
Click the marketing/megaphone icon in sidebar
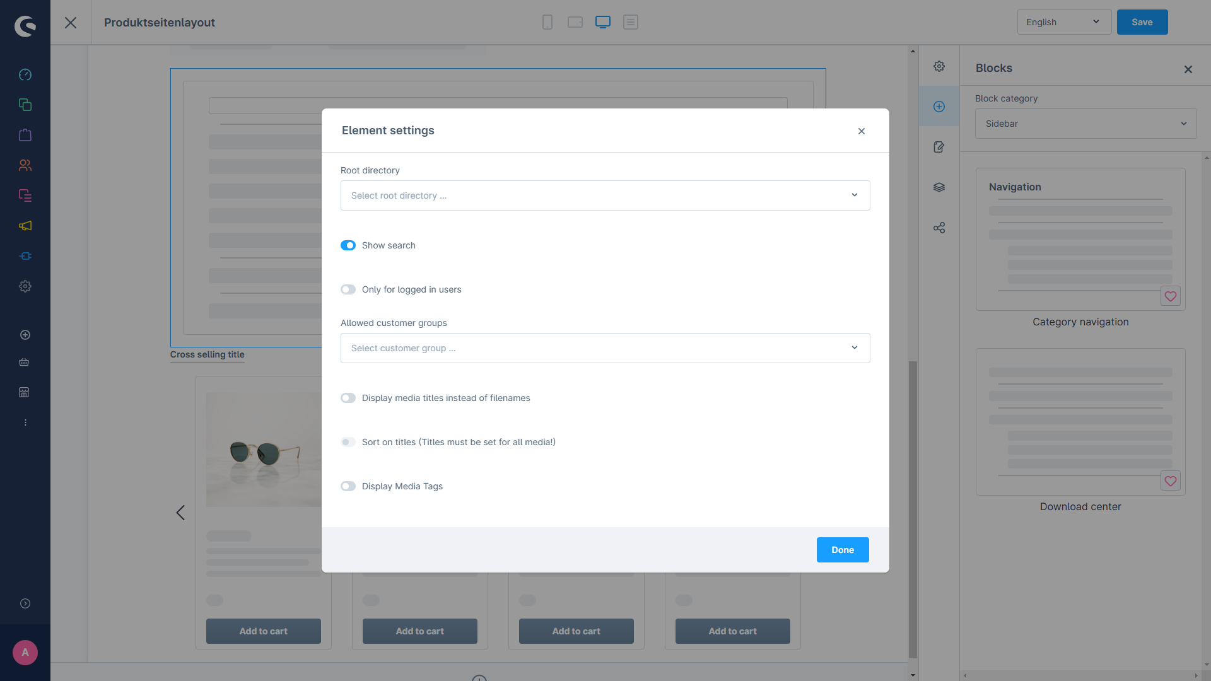25,226
